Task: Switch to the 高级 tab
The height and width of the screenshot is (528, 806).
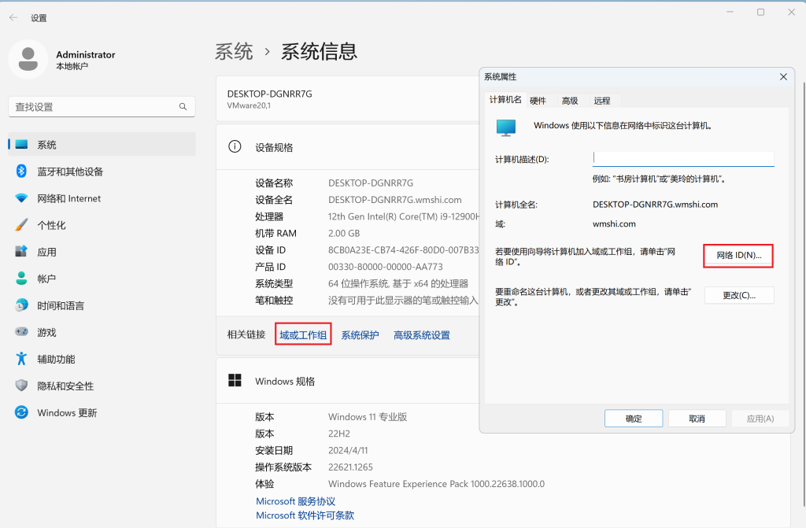Action: pos(570,101)
